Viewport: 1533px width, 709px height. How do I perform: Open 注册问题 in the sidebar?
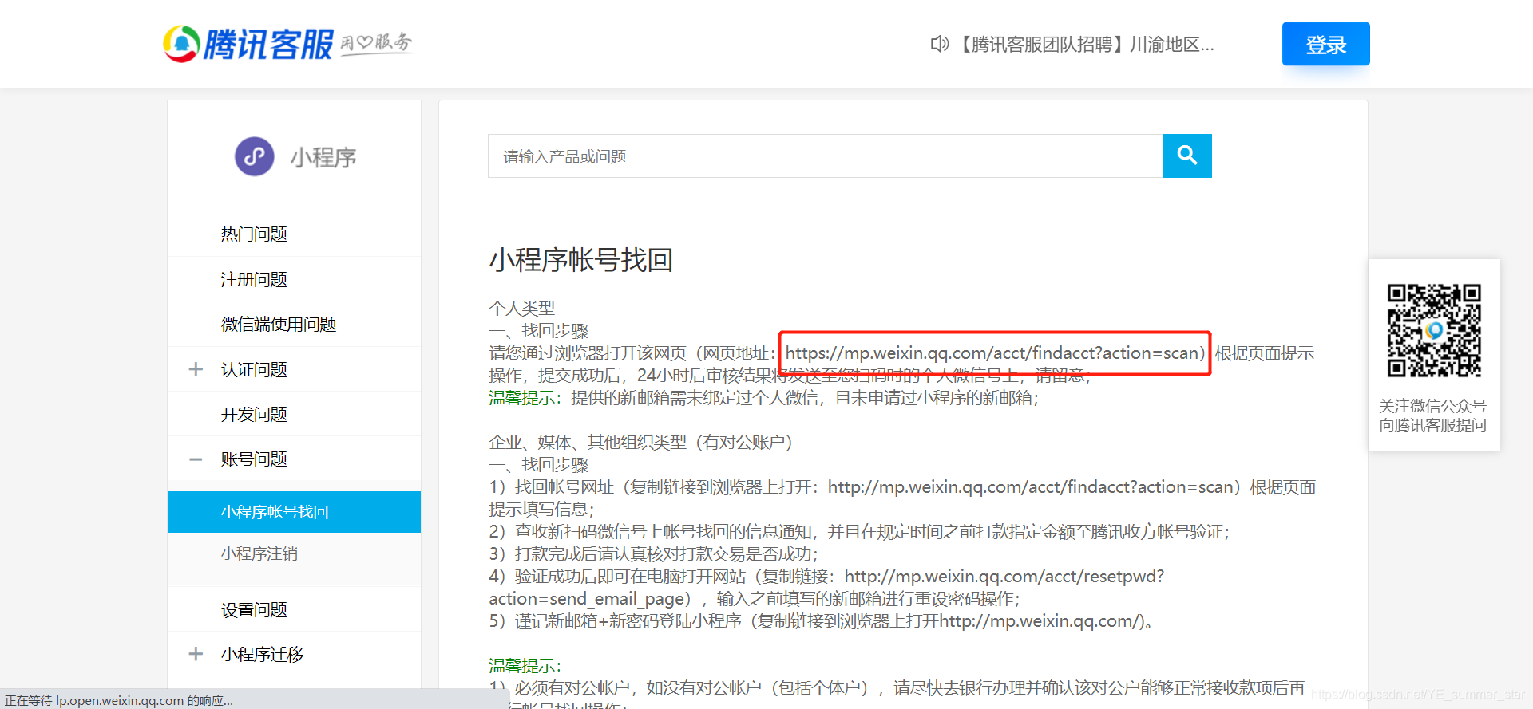(254, 279)
